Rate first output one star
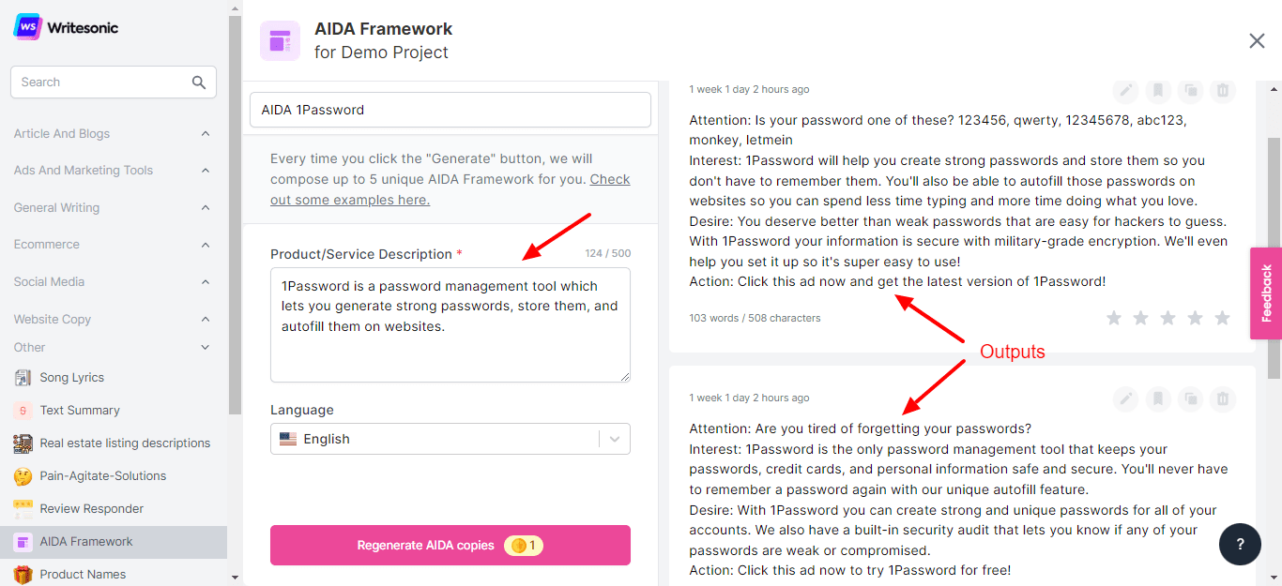 click(x=1114, y=319)
